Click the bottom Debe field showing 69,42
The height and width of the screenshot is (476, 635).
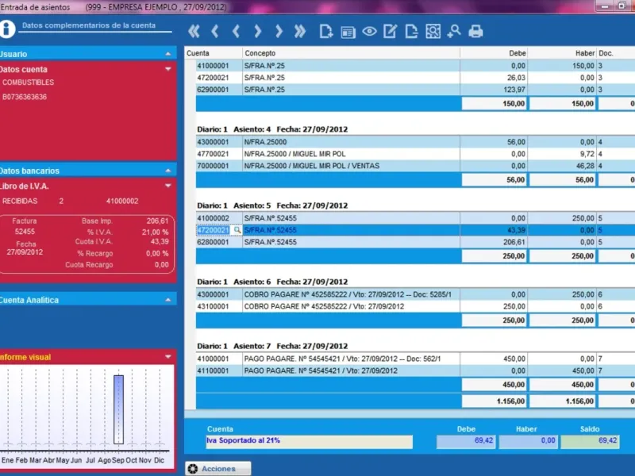(x=466, y=441)
